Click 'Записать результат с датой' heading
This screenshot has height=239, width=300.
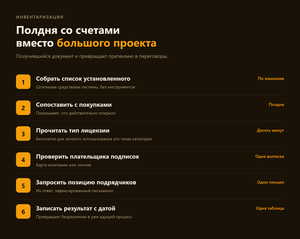click(x=75, y=209)
